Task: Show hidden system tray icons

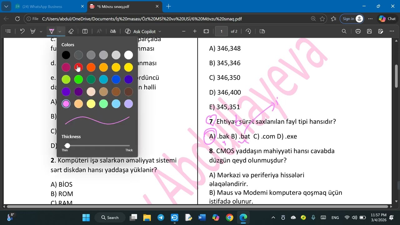Action: [x=273, y=217]
